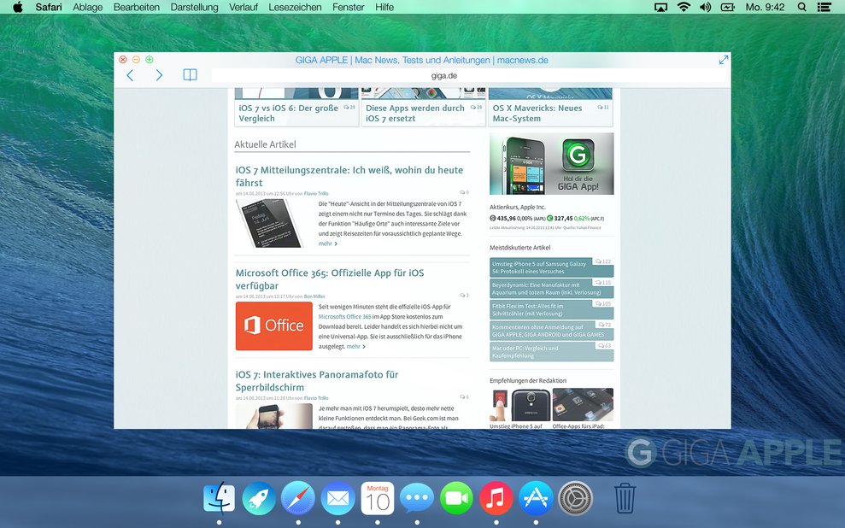
Task: Go forward with the Safari forward arrow
Action: pyautogui.click(x=159, y=75)
